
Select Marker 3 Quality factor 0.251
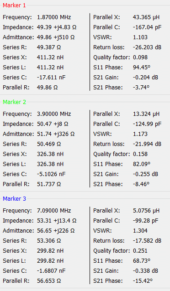pos(140,251)
